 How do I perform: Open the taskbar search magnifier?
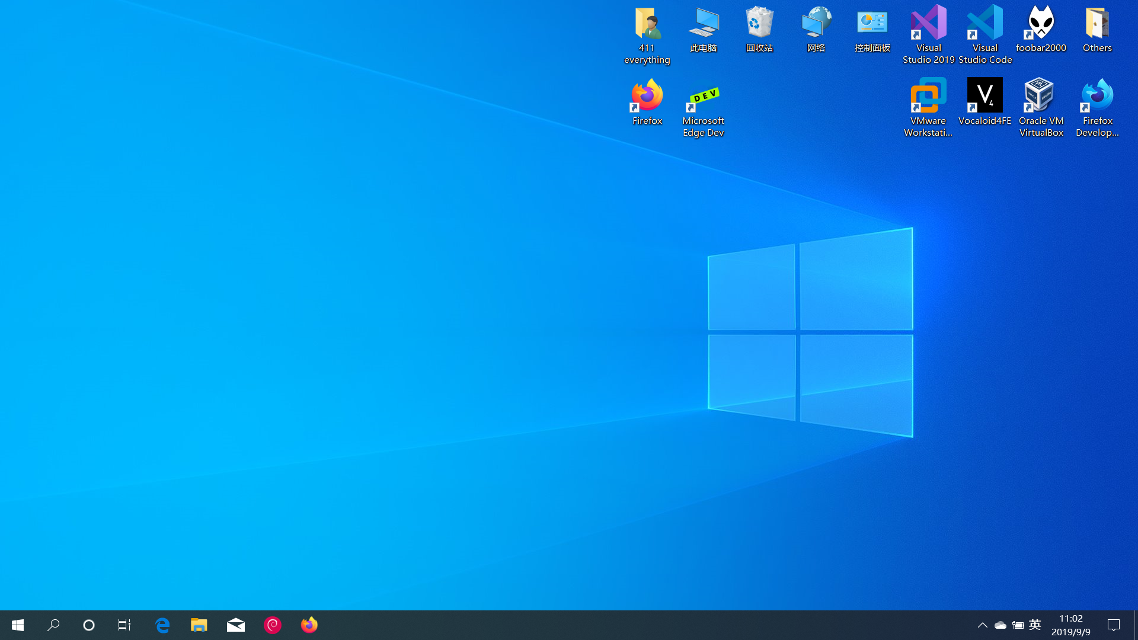click(53, 625)
